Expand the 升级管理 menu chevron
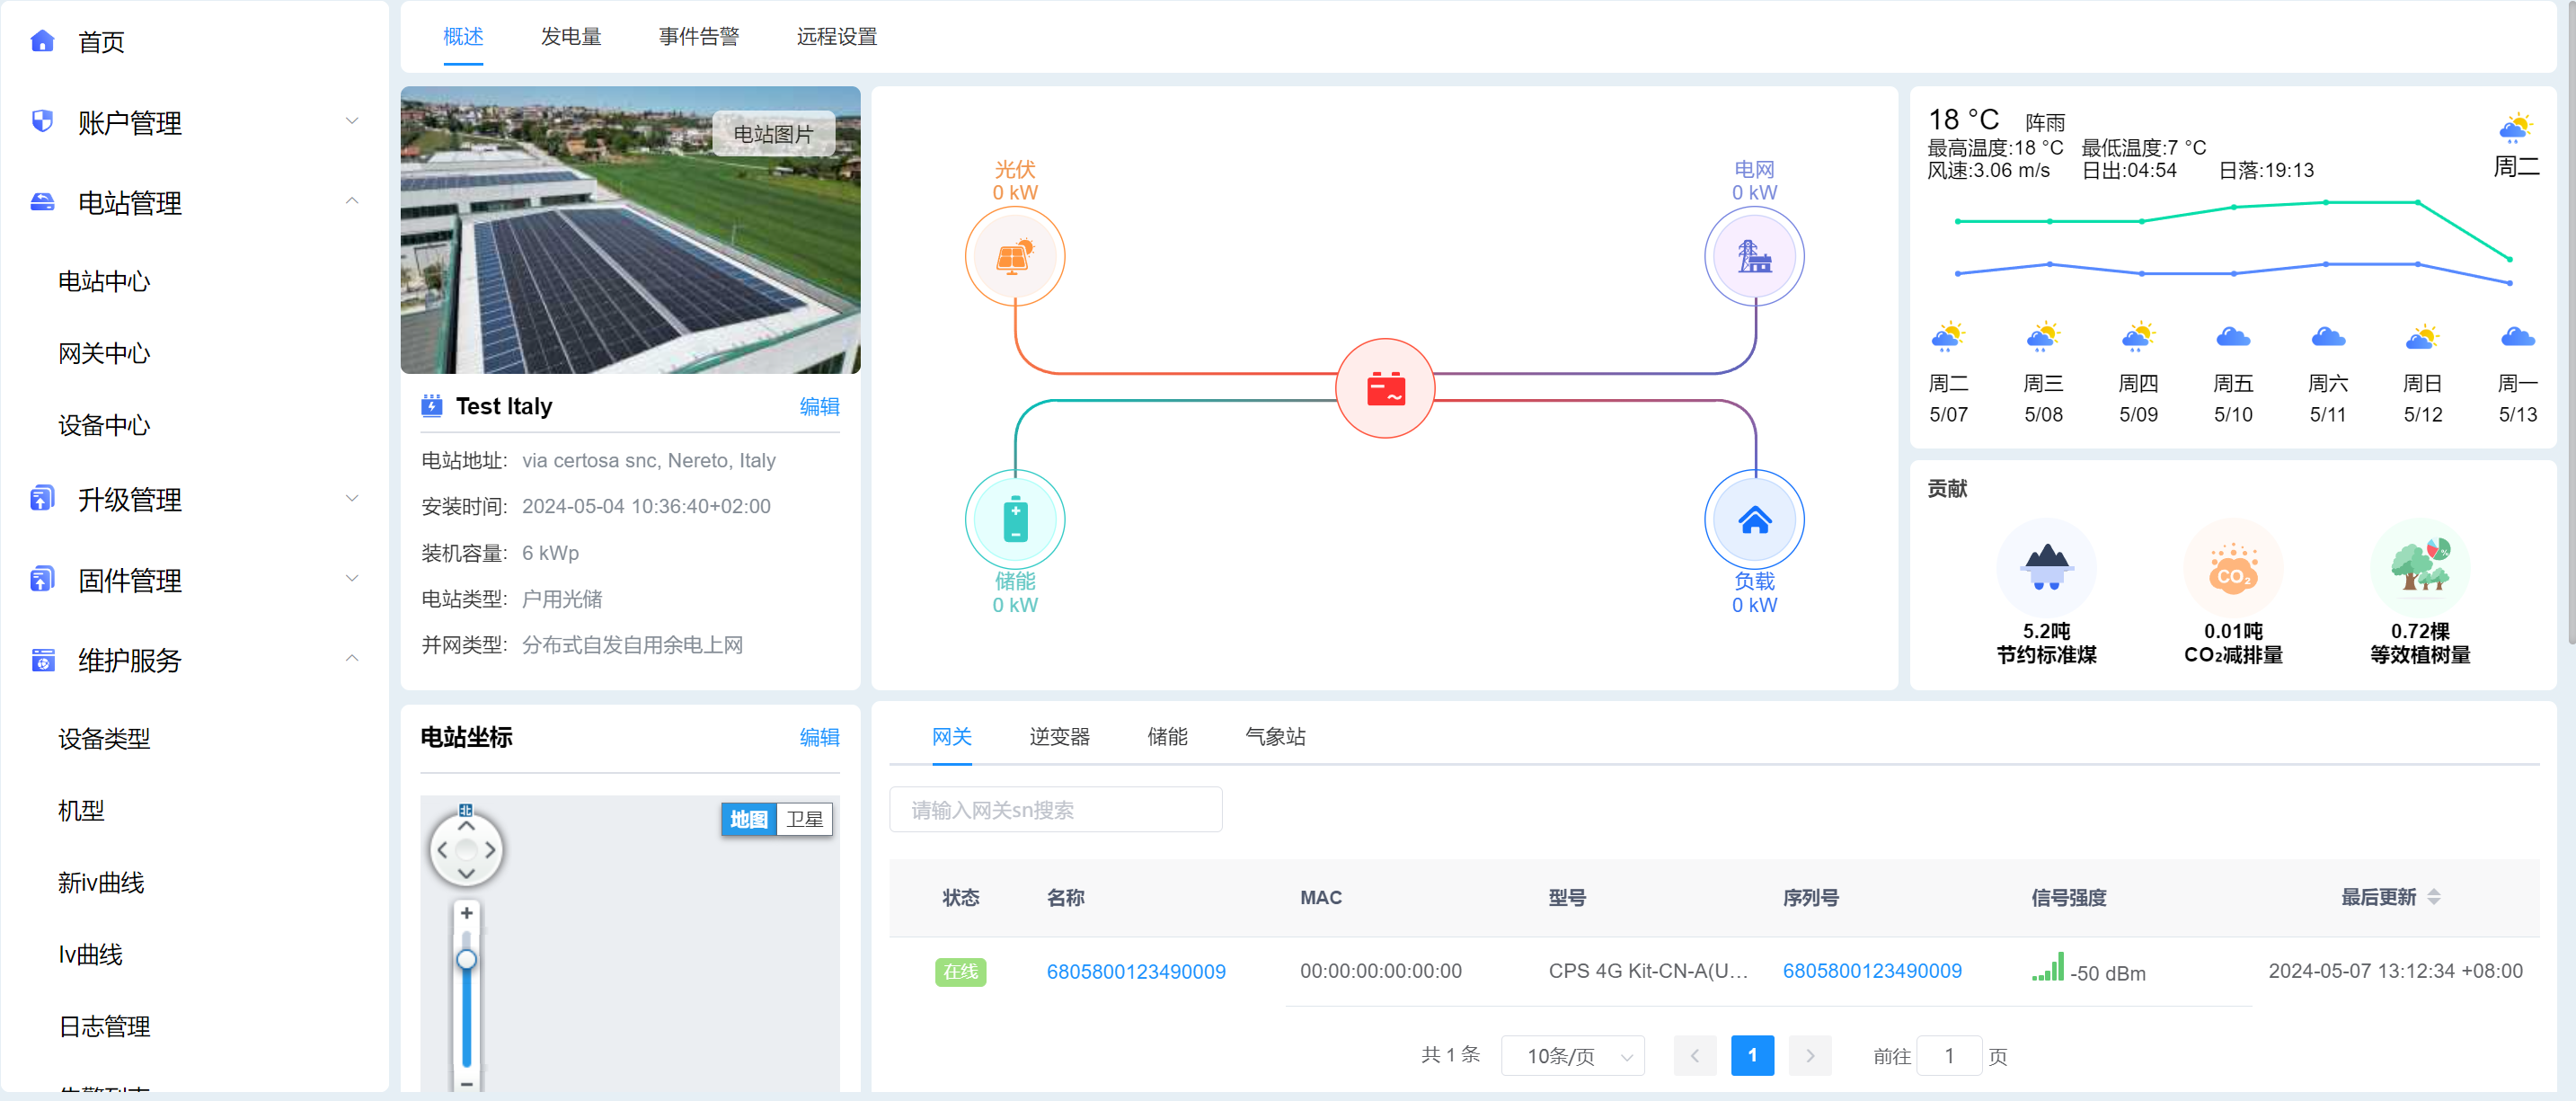 click(352, 498)
